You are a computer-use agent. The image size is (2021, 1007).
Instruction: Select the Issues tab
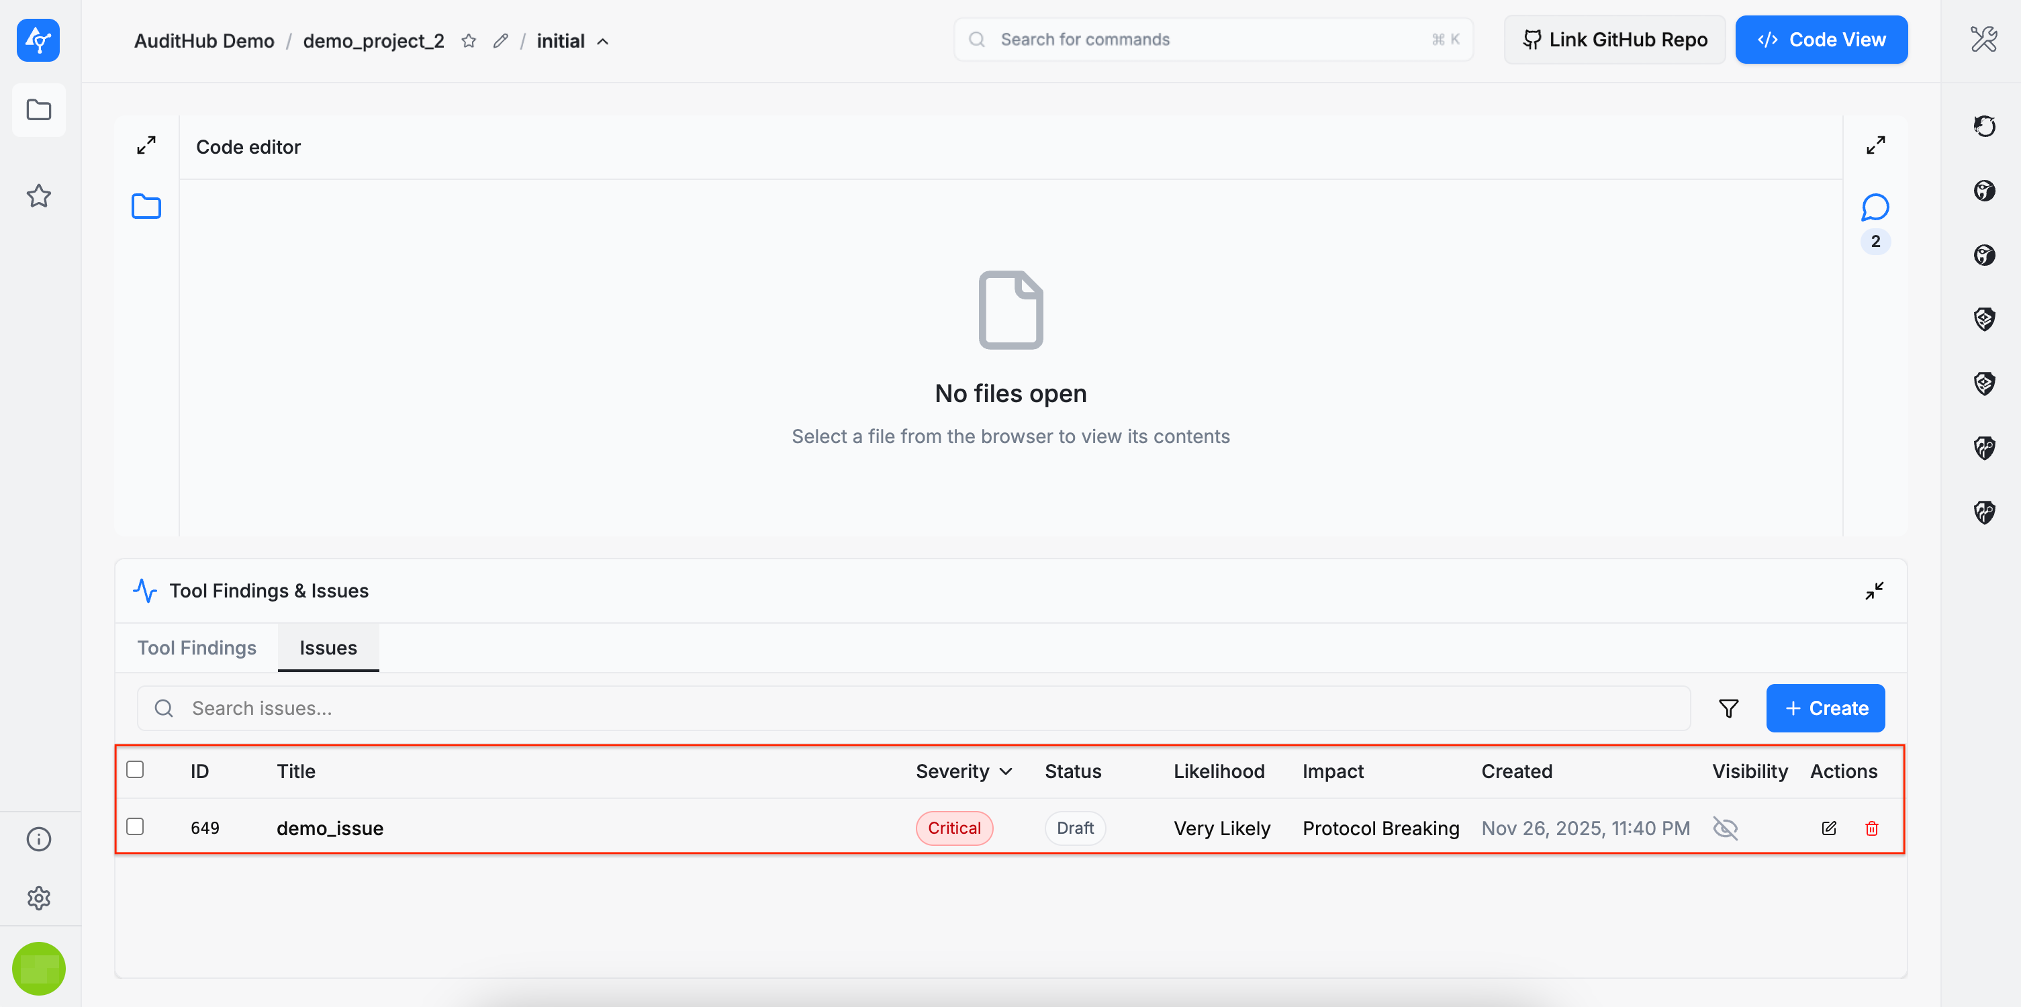point(328,648)
